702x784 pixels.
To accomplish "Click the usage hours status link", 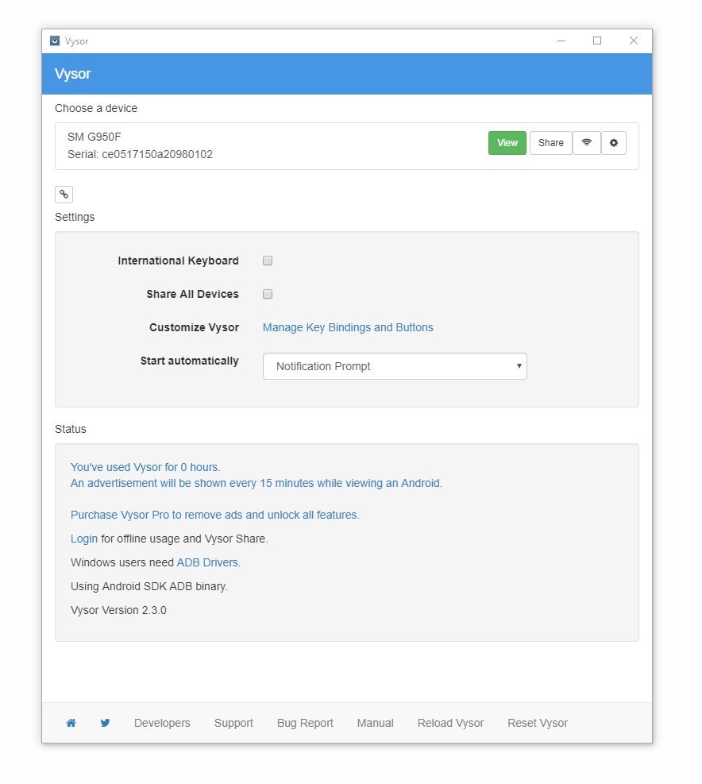I will 145,467.
